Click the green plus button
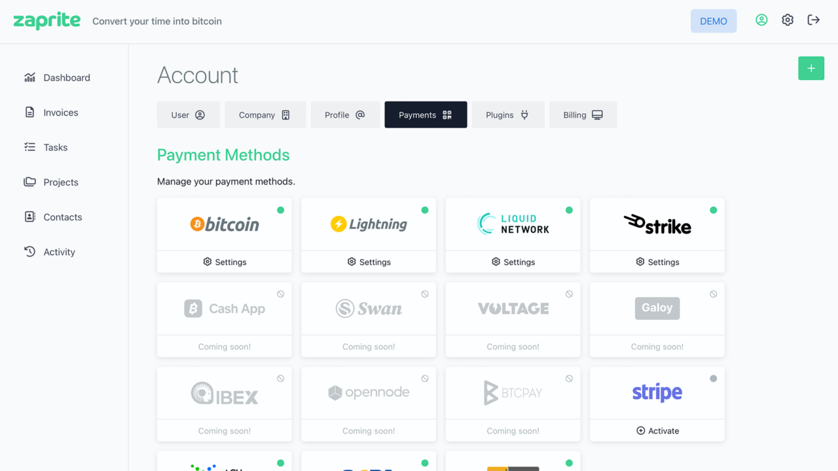This screenshot has height=471, width=838. pos(811,68)
